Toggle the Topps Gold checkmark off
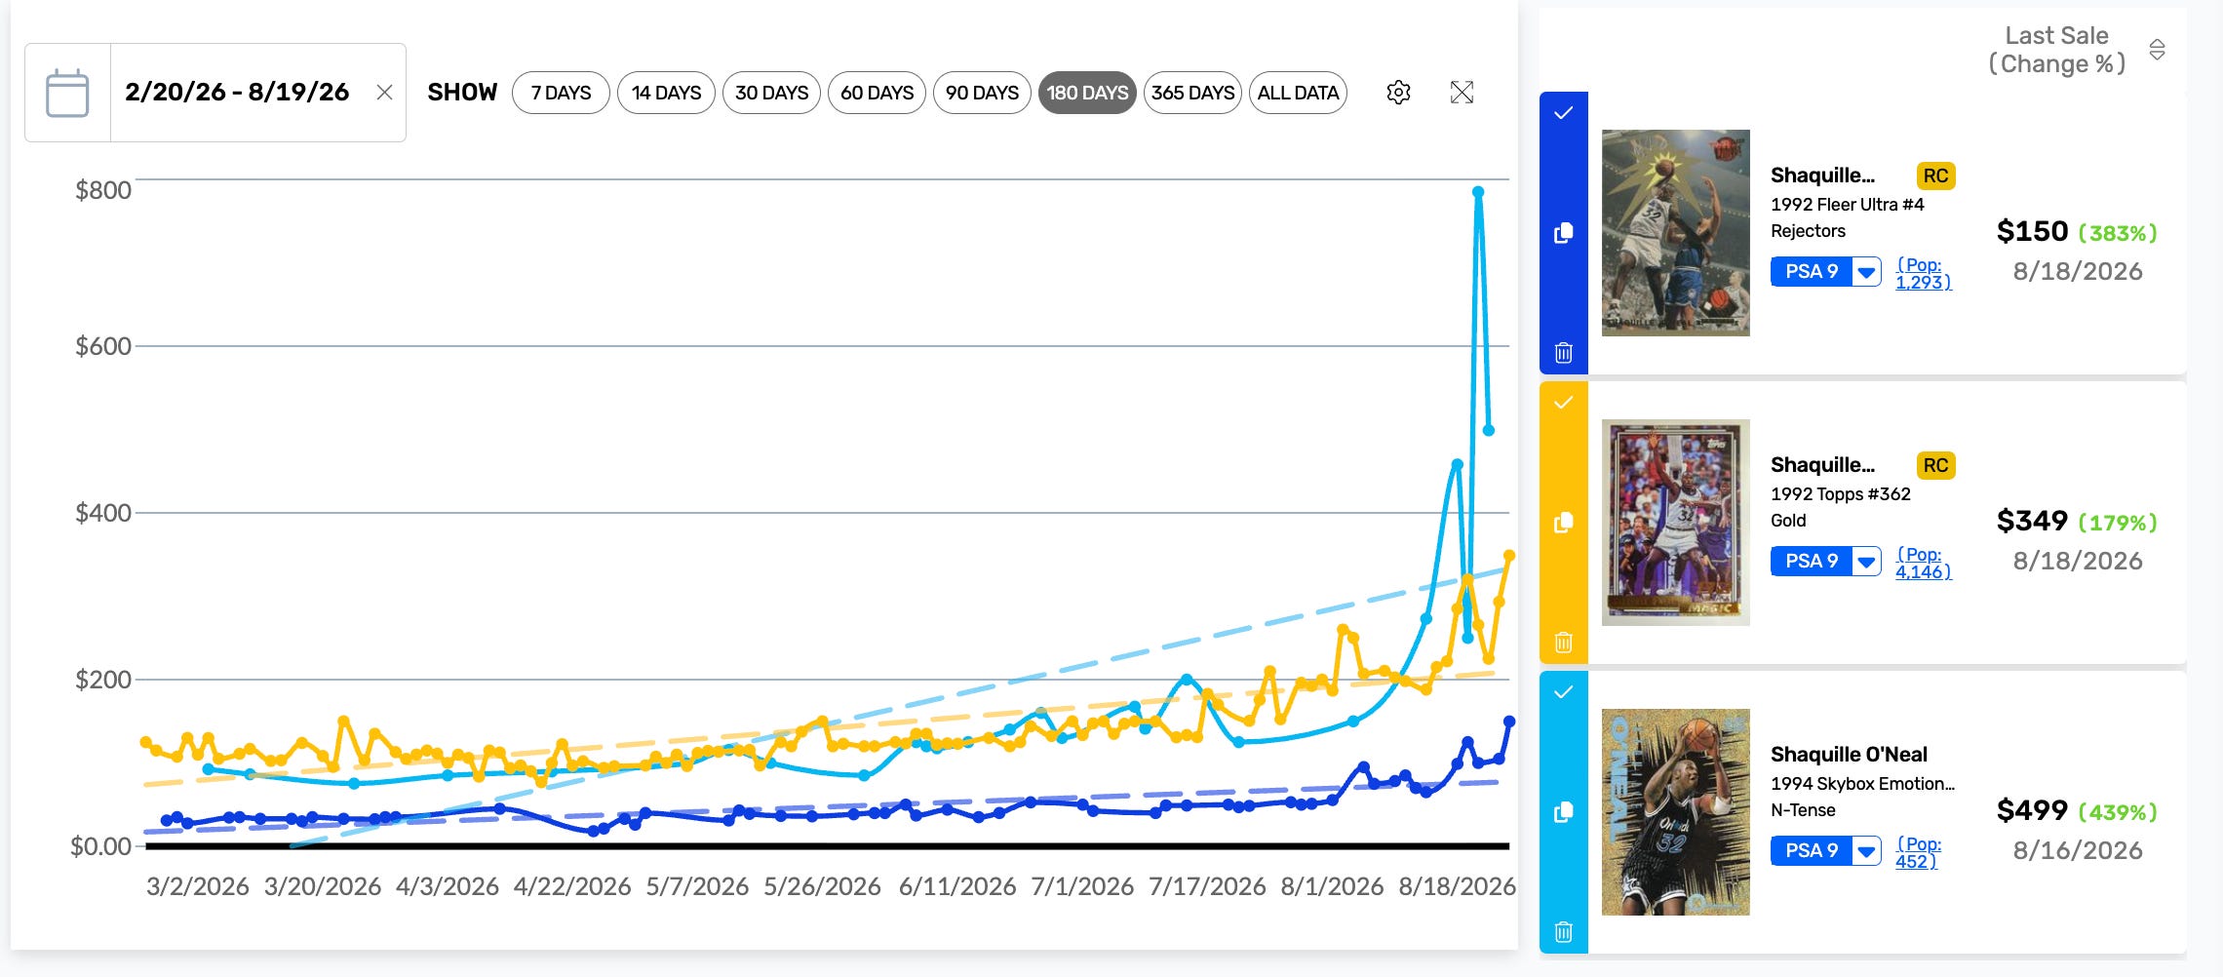Screen dimensions: 2223x977 [1563, 403]
